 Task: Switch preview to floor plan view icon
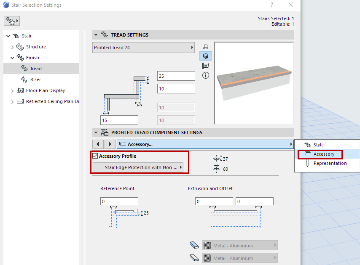205,47
